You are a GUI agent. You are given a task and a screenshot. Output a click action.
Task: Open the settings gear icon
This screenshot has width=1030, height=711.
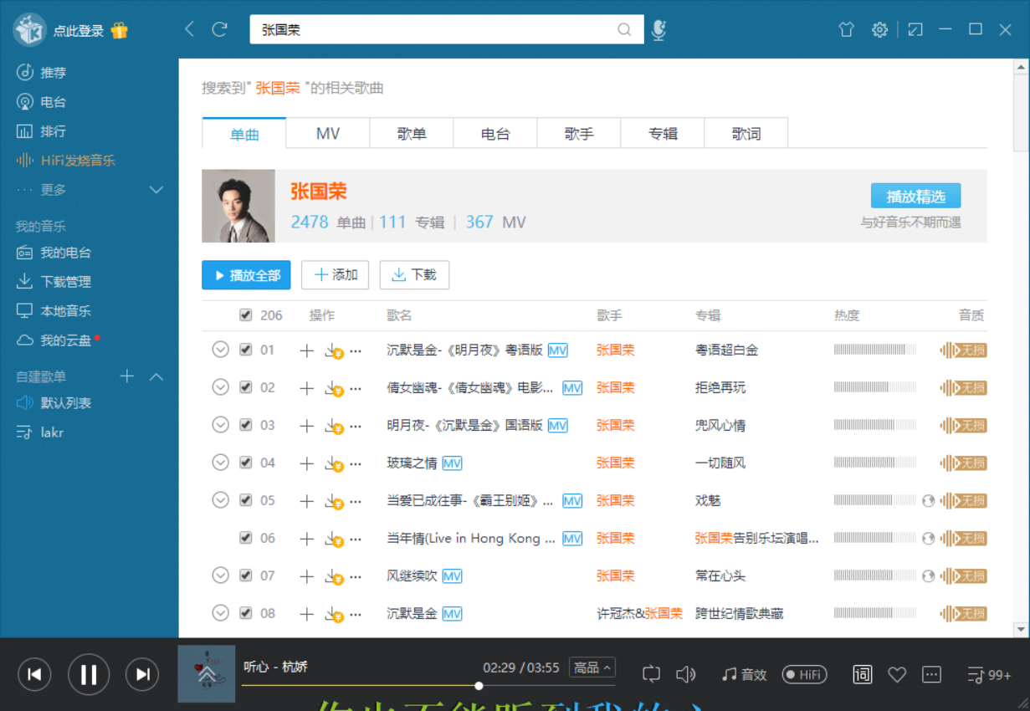tap(879, 29)
